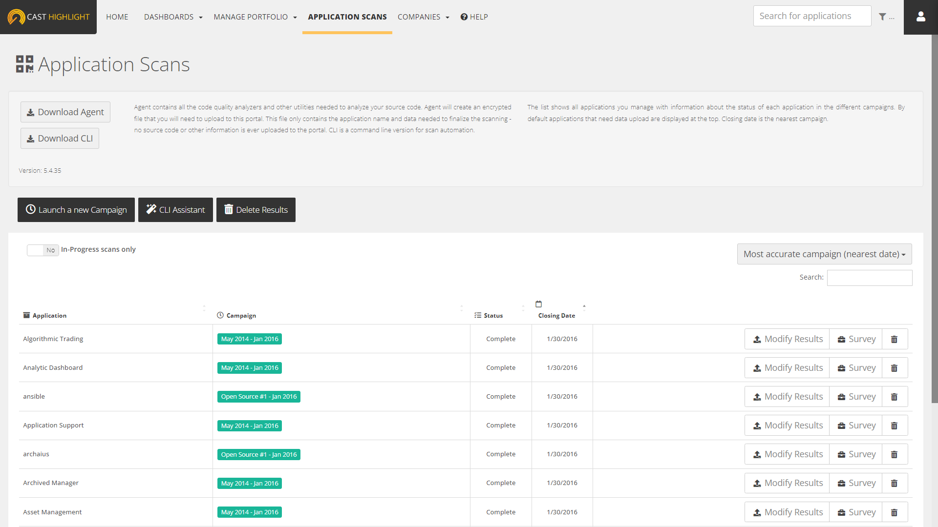
Task: Click the filter funnel icon
Action: pos(882,17)
